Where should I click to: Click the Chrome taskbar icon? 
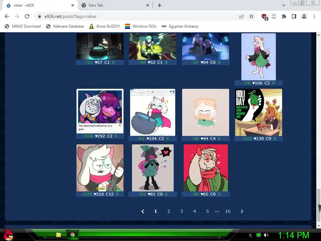72,235
